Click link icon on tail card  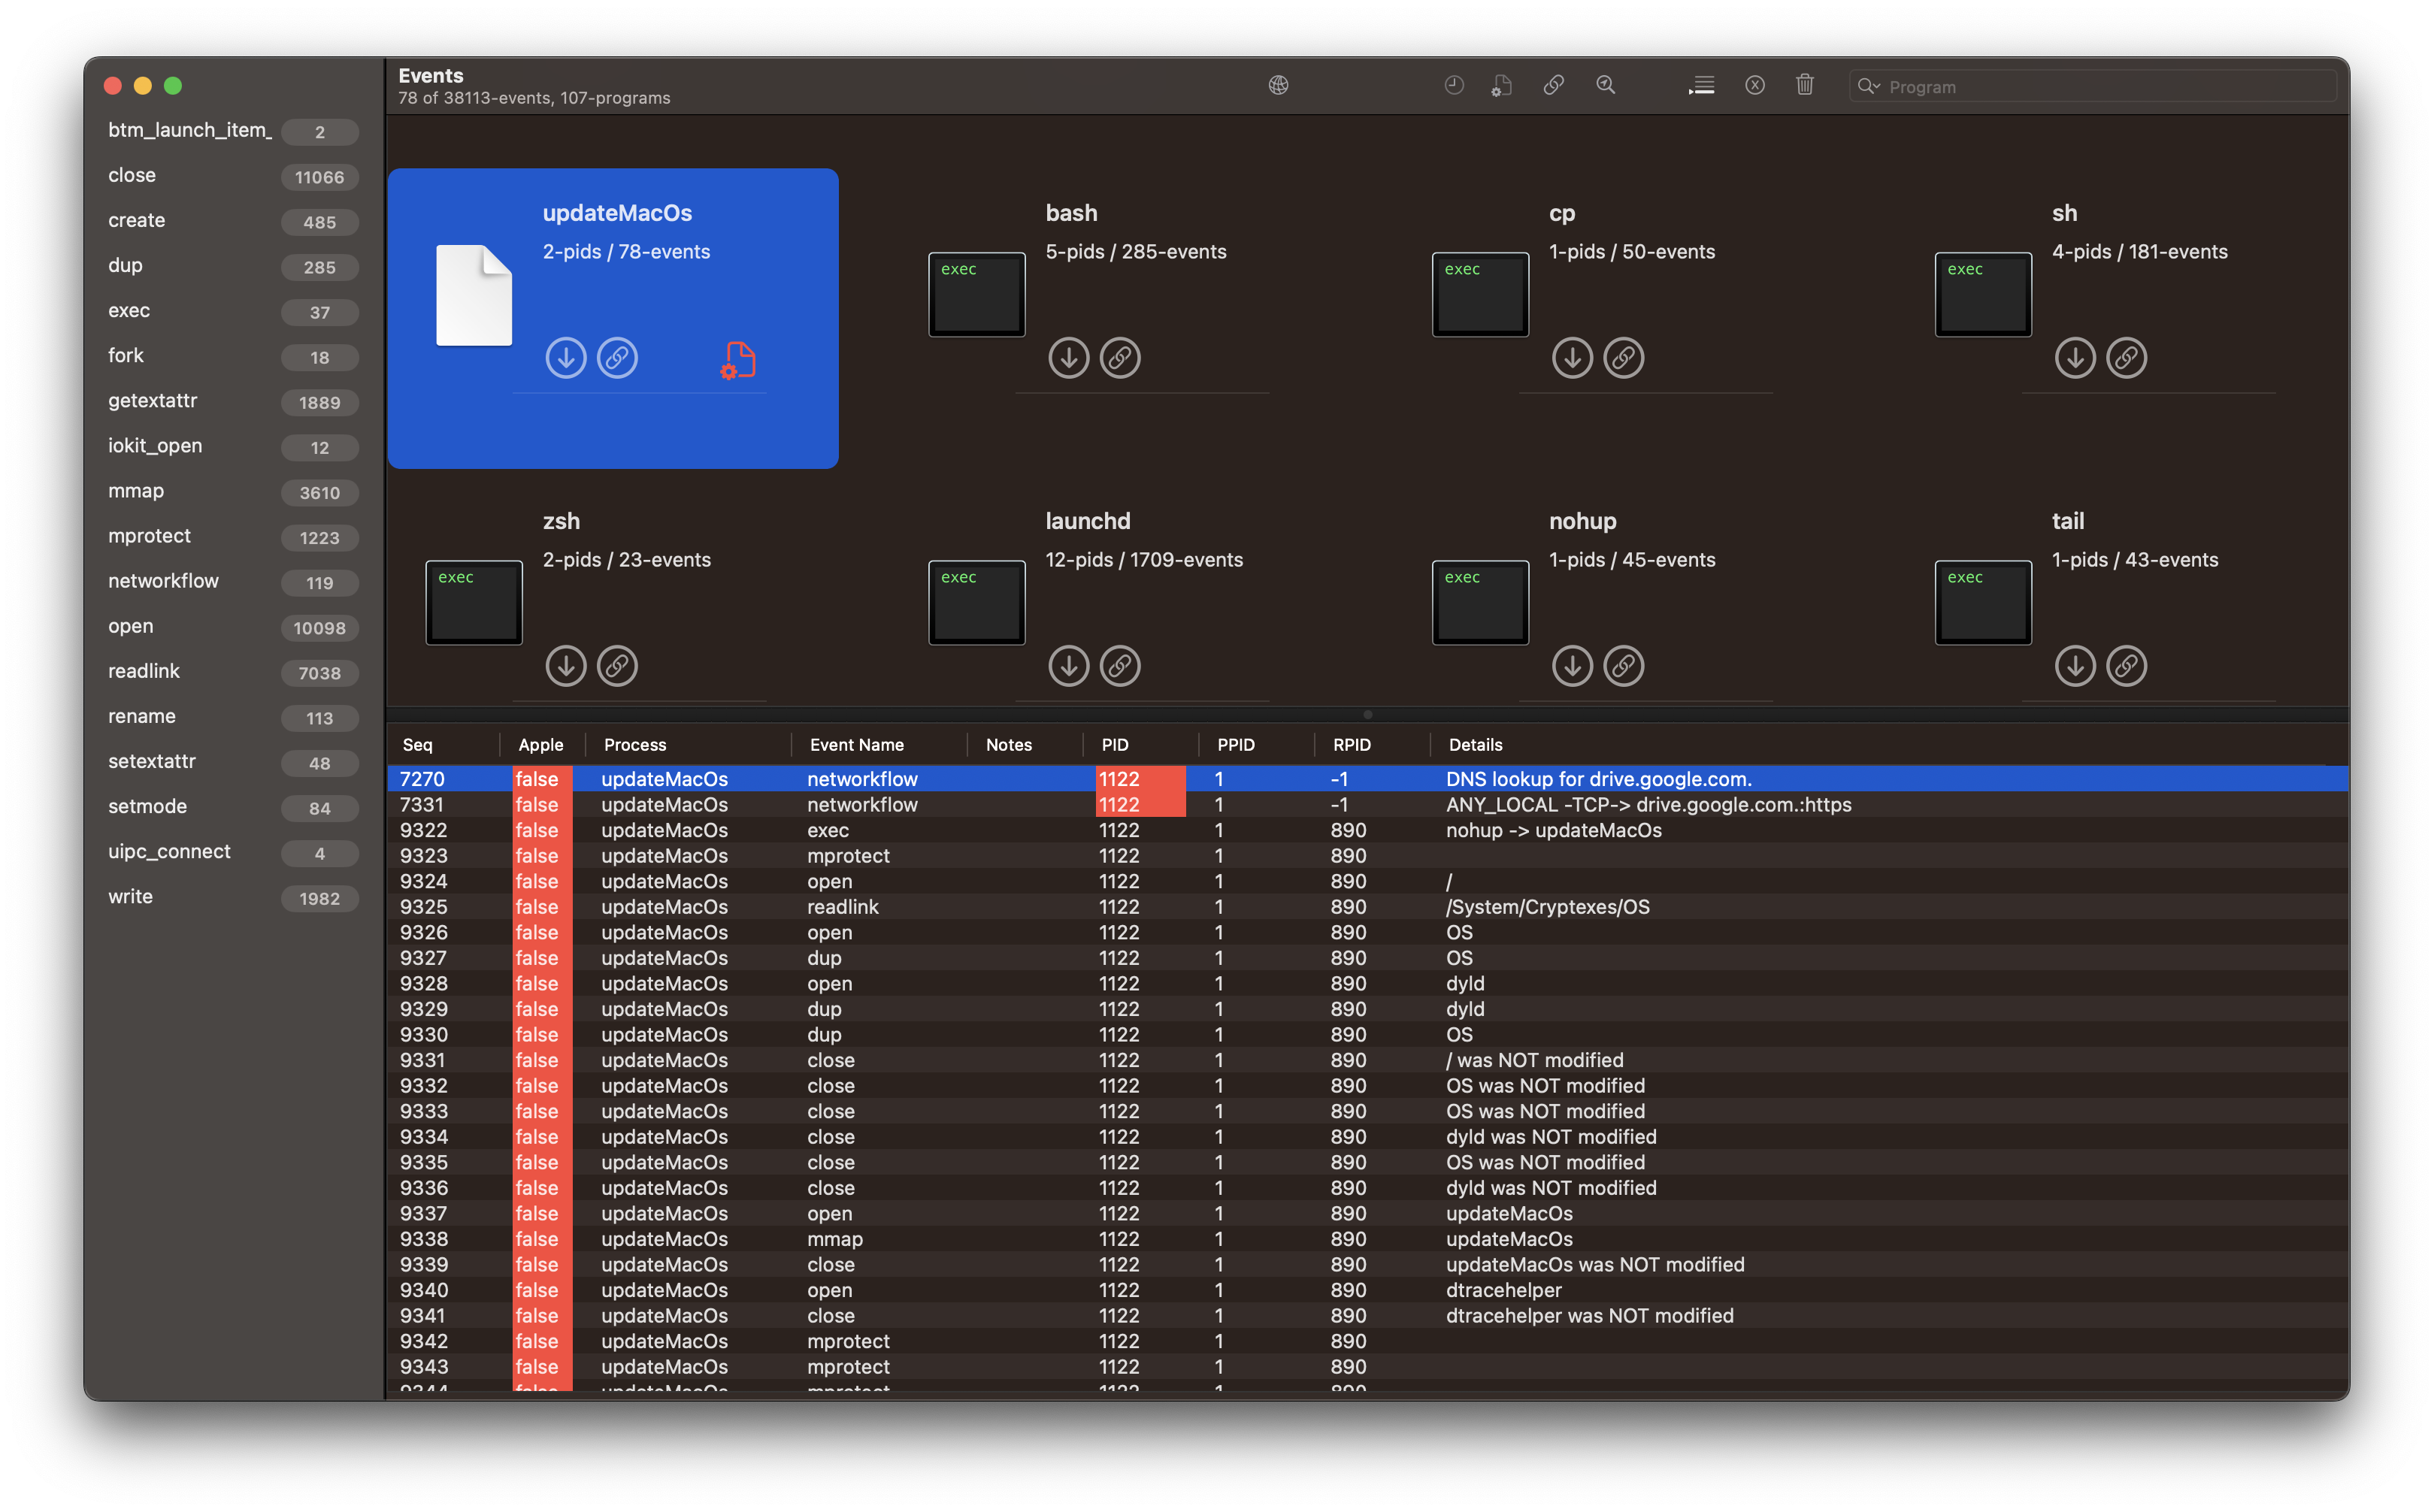coord(2126,666)
